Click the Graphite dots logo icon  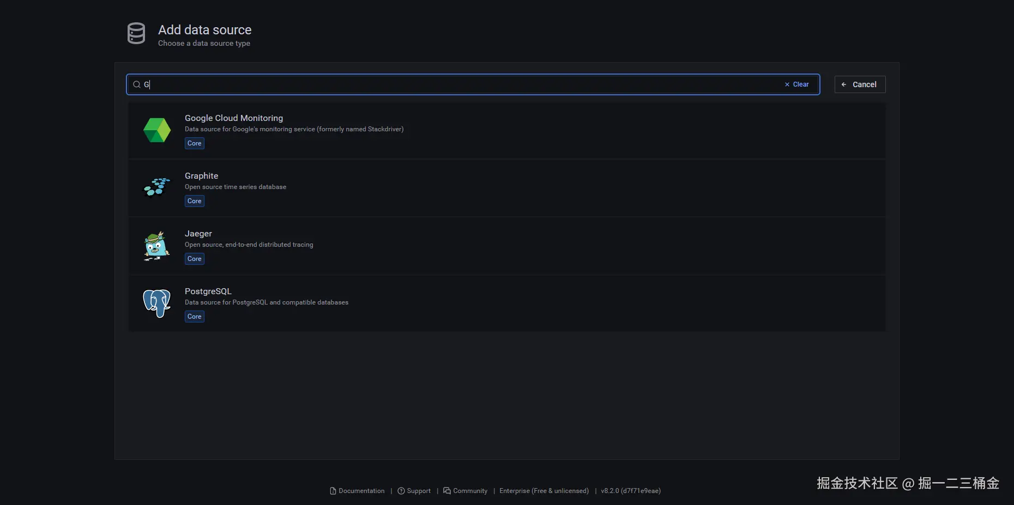pos(157,187)
